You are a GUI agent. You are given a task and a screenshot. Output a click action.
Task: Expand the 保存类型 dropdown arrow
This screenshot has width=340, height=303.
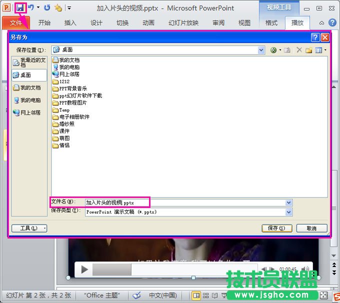[x=288, y=212]
